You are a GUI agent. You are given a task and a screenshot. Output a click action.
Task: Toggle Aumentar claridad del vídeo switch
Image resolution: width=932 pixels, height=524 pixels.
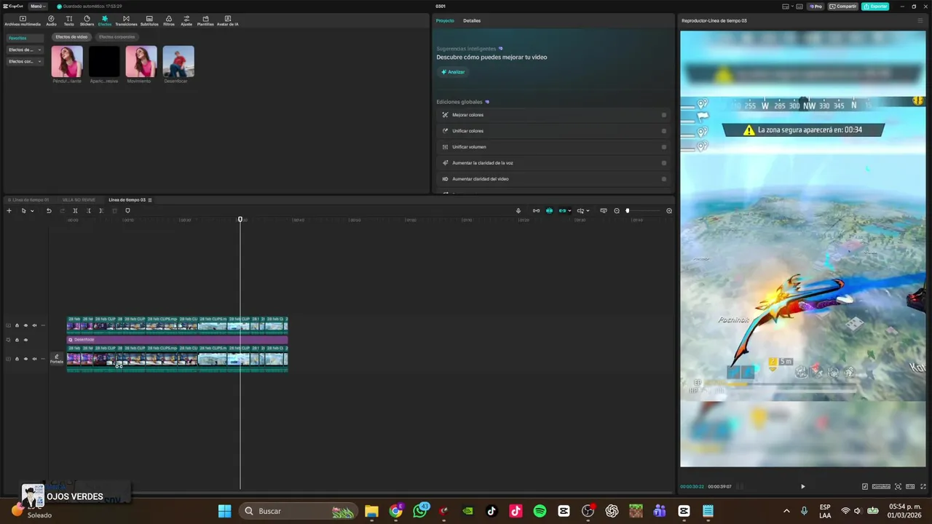(663, 179)
